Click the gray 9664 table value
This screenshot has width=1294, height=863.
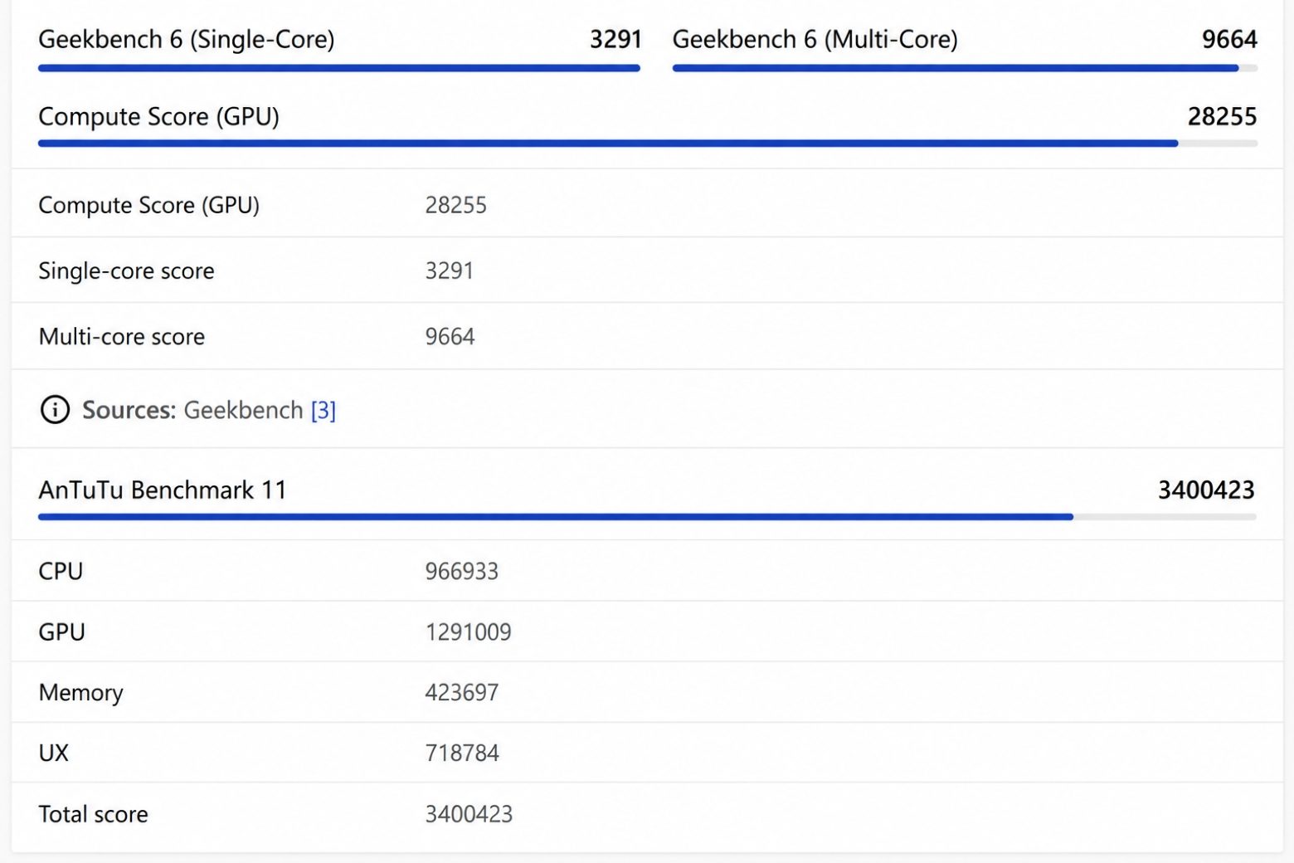point(450,336)
